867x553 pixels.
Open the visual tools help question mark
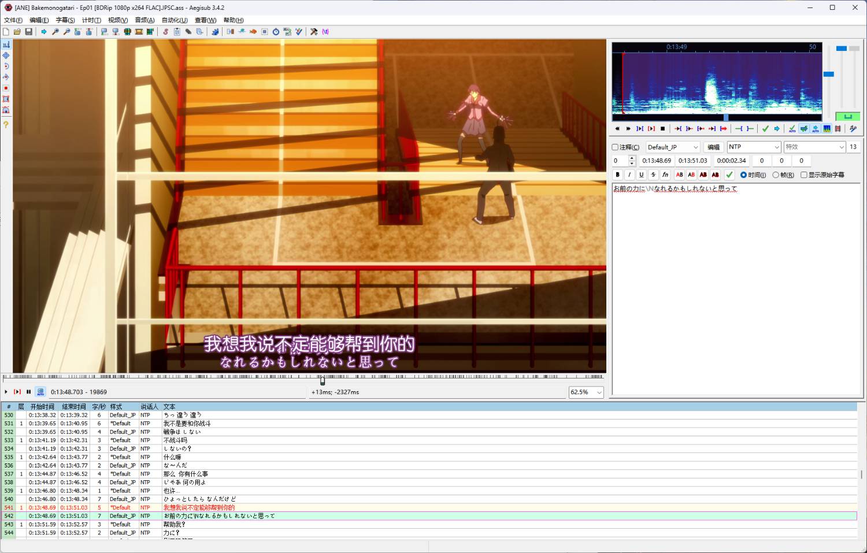coord(6,124)
